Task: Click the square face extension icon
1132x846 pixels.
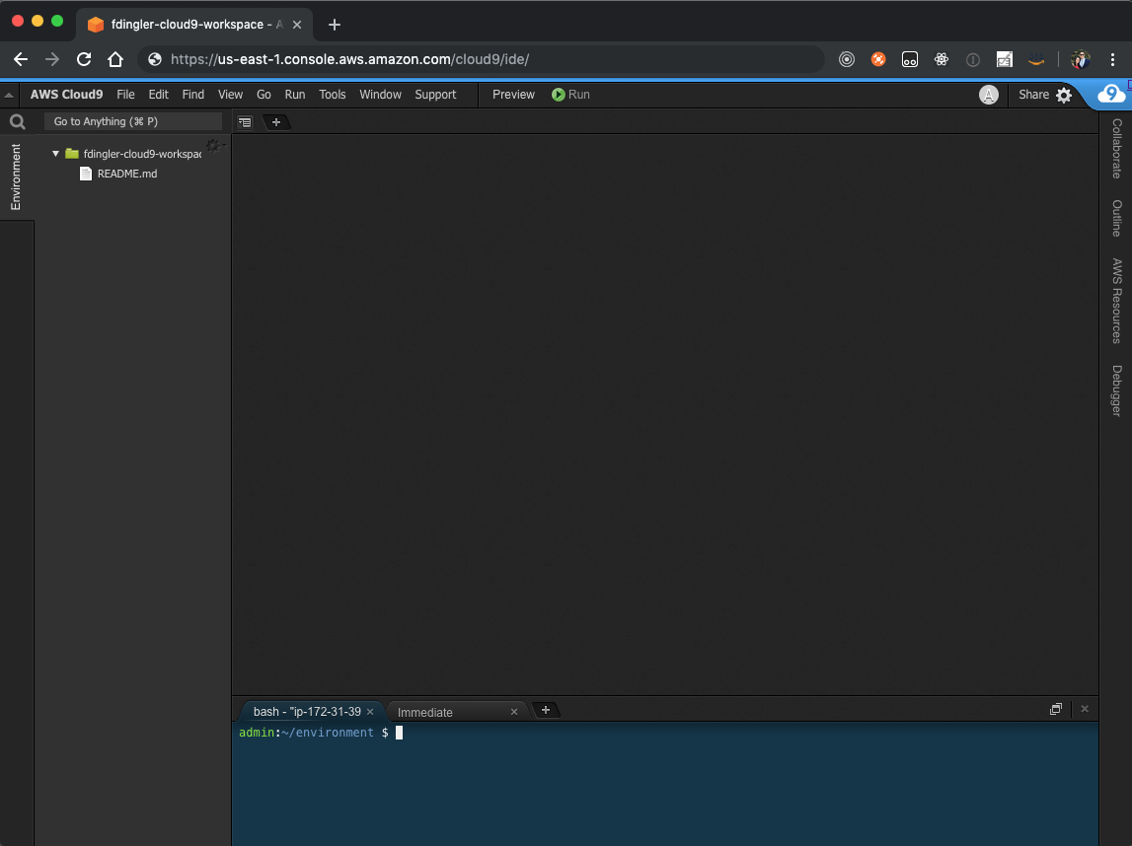Action: point(910,60)
